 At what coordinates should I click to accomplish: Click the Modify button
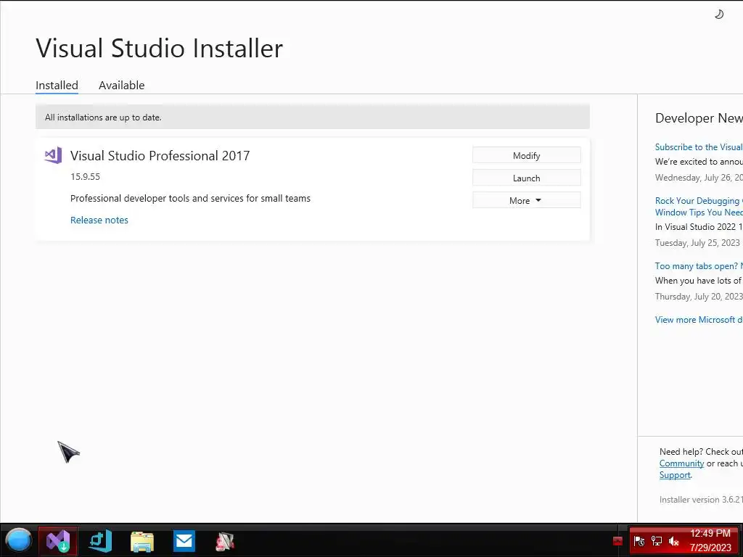click(x=527, y=155)
